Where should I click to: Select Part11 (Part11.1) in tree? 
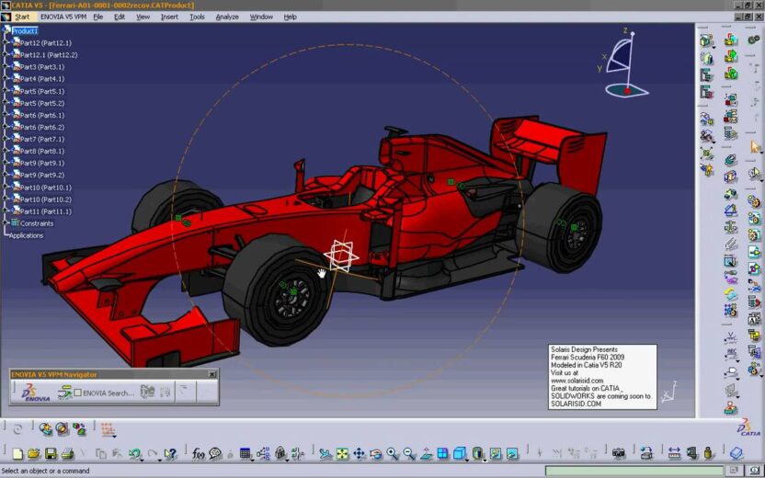tap(46, 211)
